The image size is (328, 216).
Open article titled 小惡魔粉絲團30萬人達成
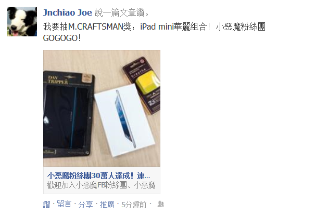coord(98,176)
